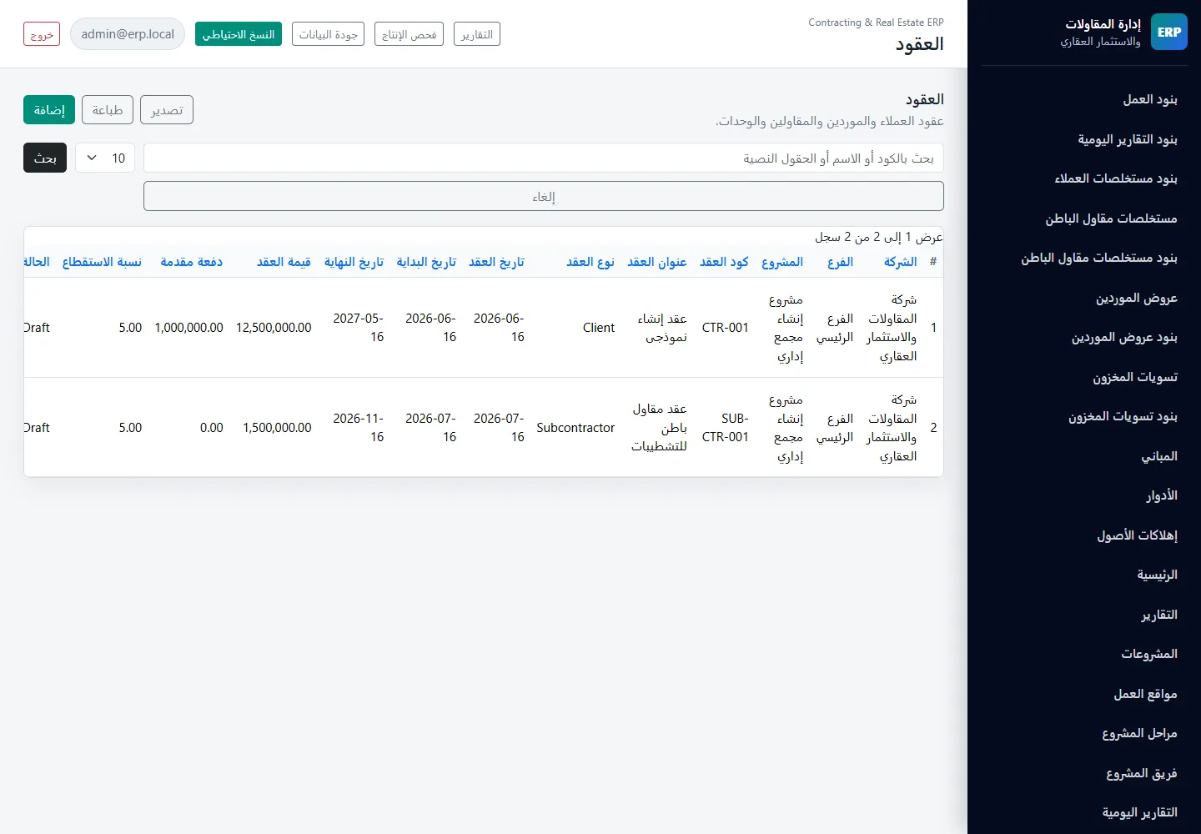Click the بحث search button
The width and height of the screenshot is (1201, 834).
coord(45,158)
